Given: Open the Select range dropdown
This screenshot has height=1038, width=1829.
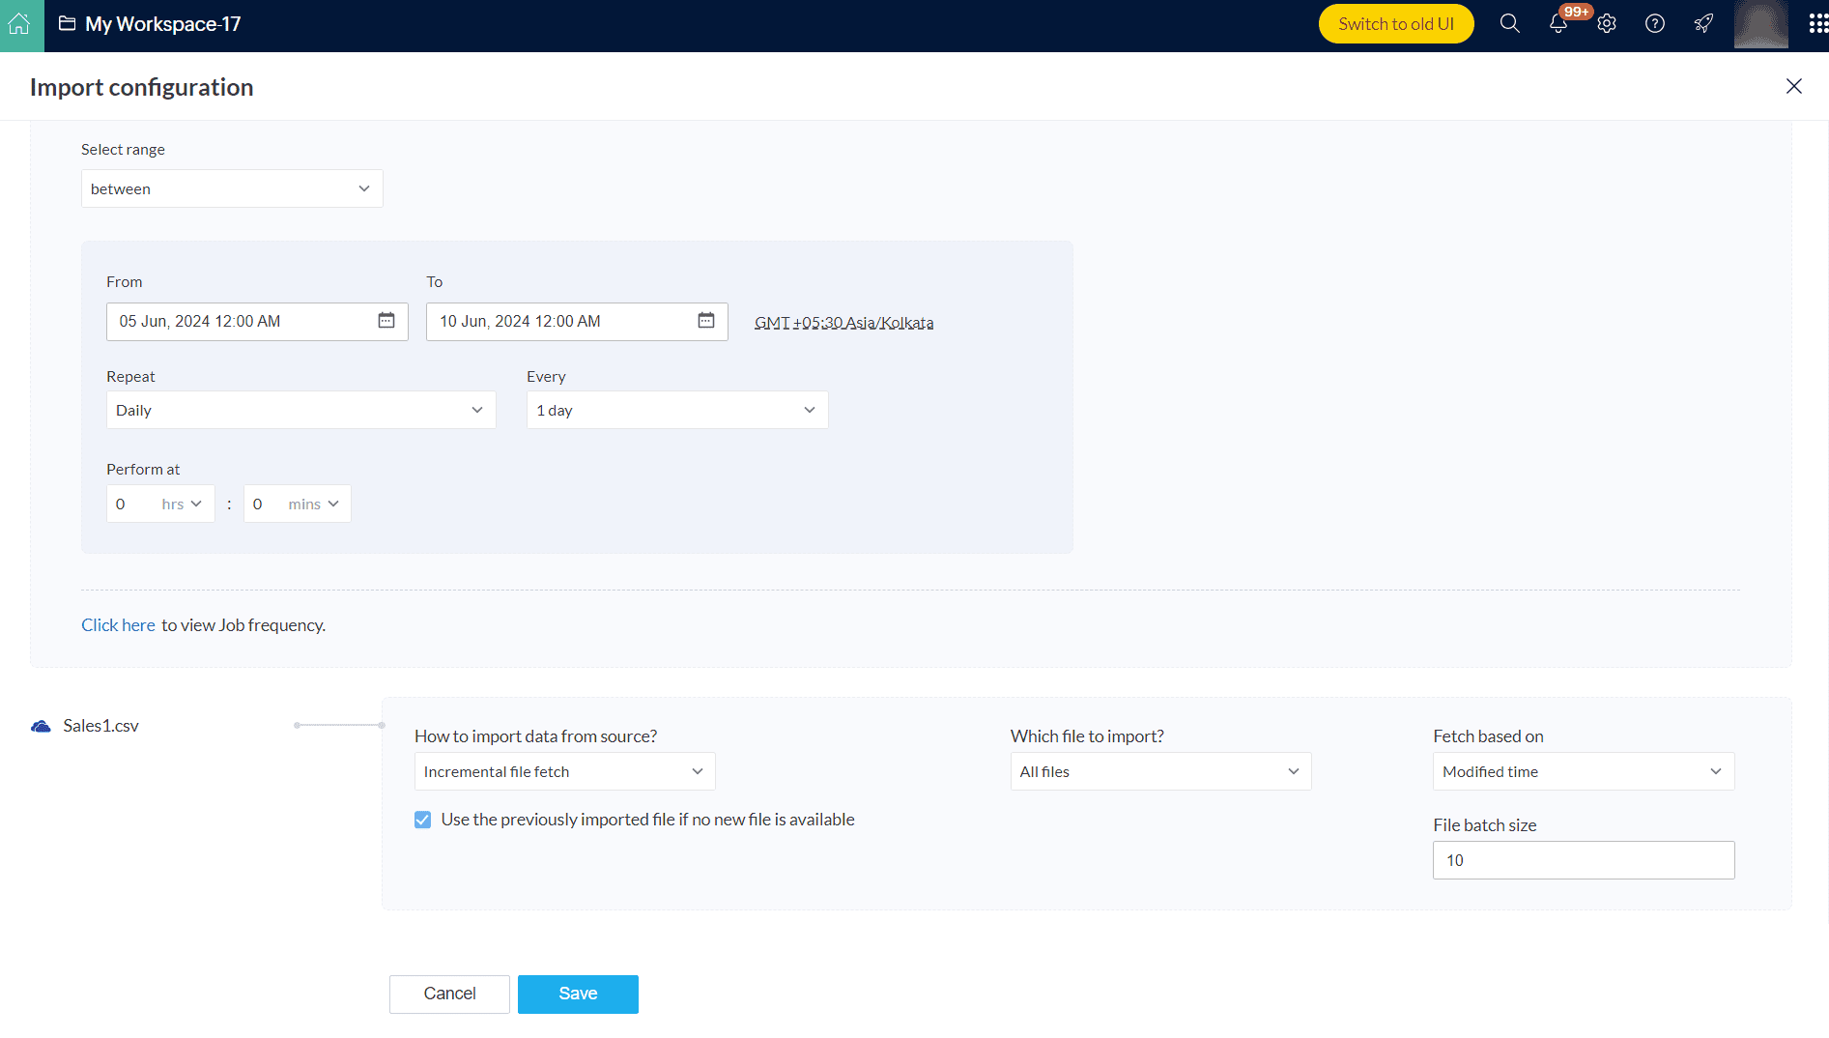Looking at the screenshot, I should point(232,188).
